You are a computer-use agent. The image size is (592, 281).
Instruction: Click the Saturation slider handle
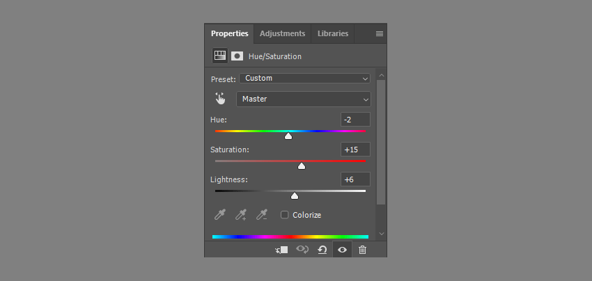[302, 166]
